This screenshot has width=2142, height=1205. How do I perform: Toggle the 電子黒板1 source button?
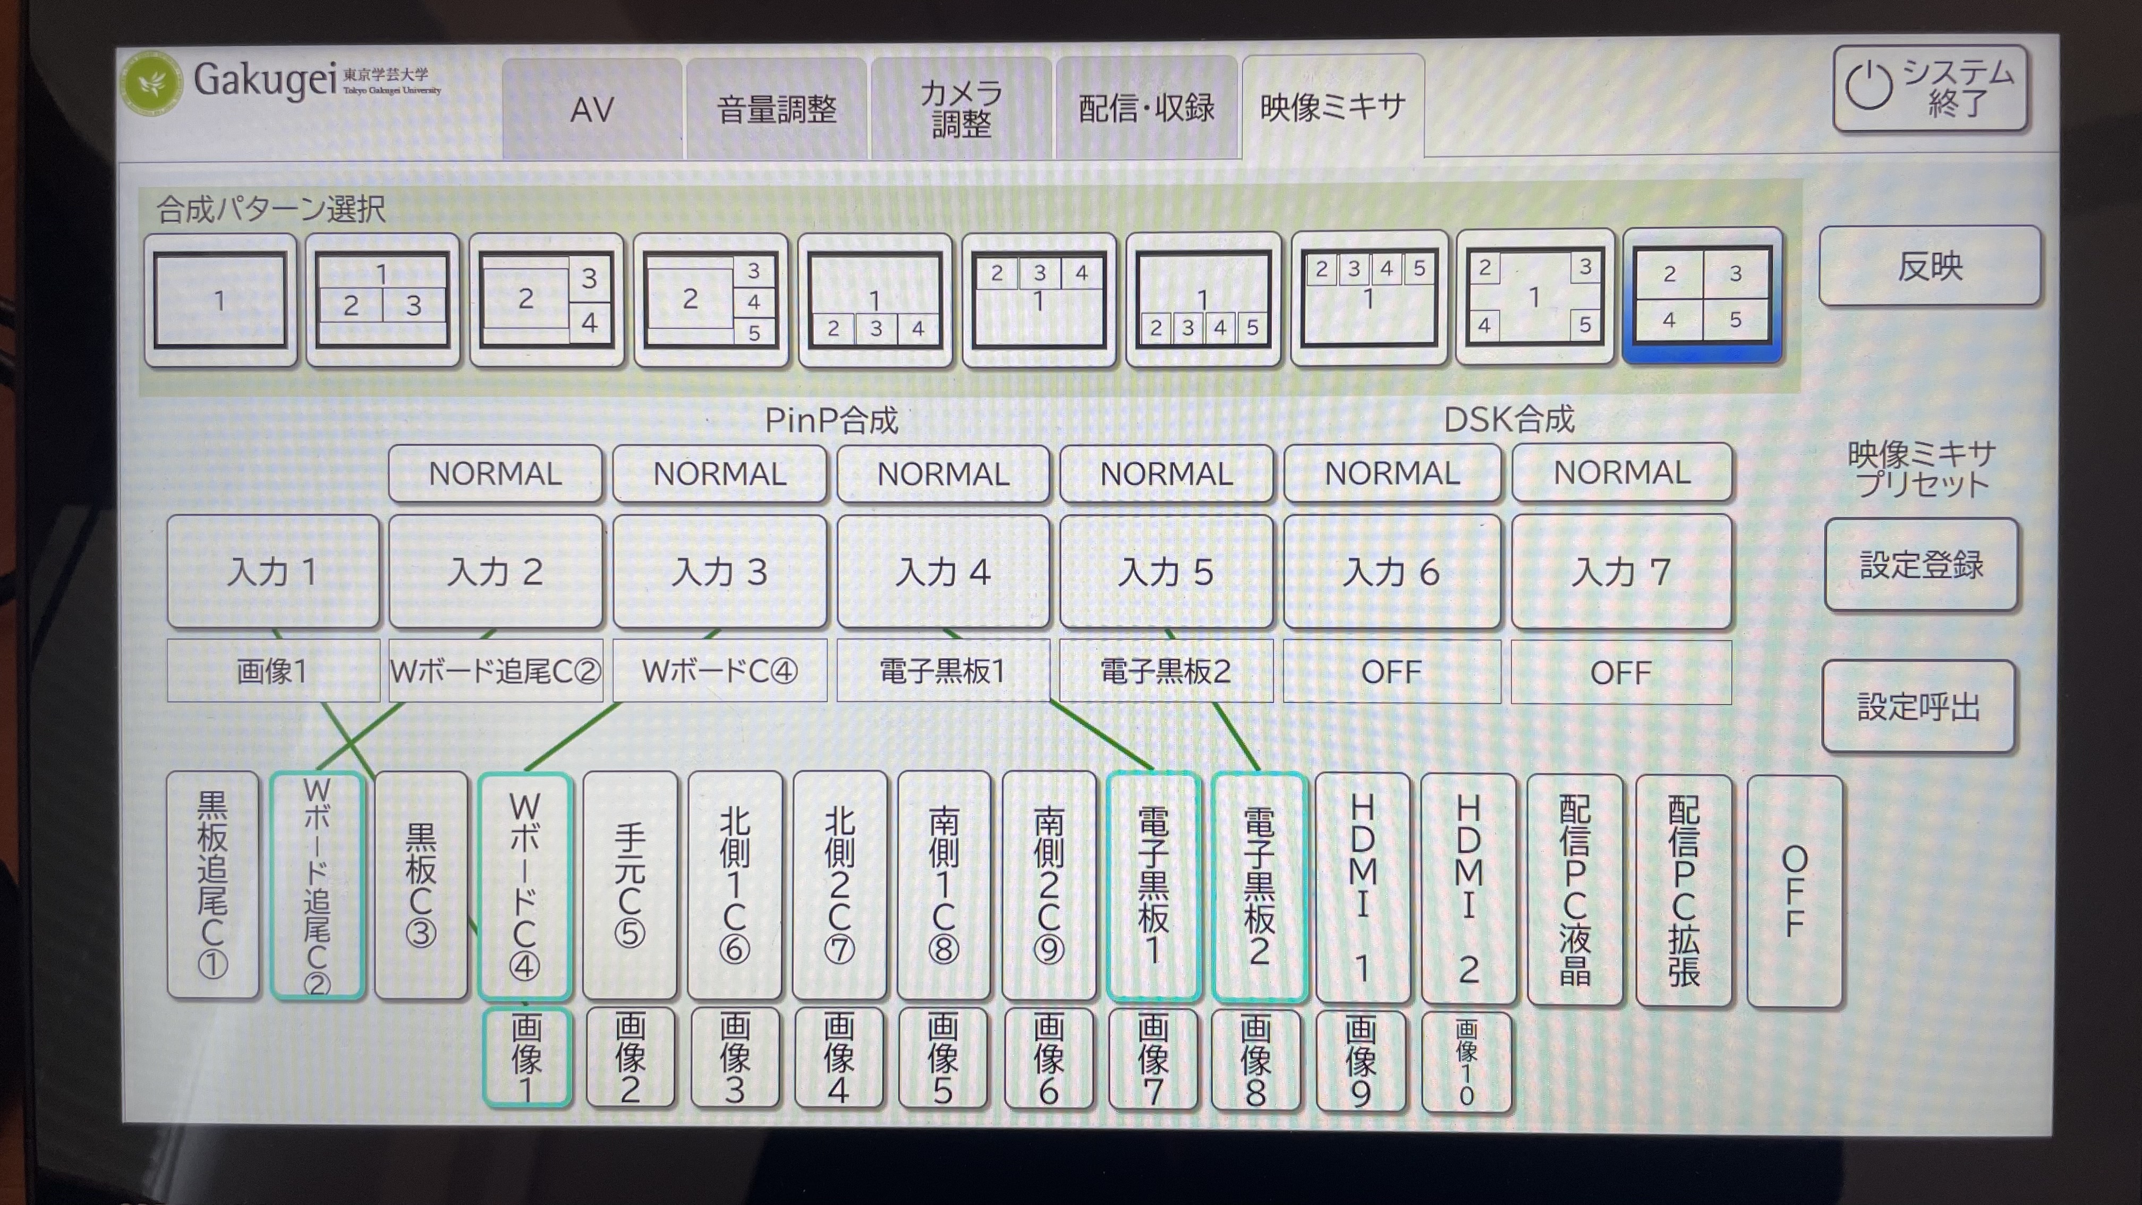1153,886
